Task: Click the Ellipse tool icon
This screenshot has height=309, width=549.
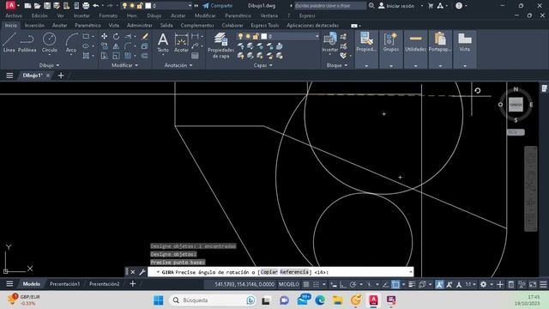Action: [x=86, y=45]
